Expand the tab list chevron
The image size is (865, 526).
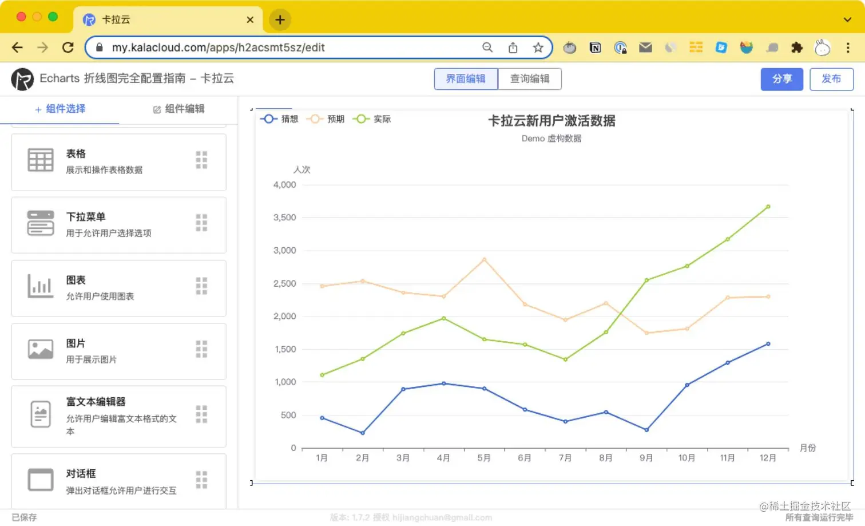pyautogui.click(x=847, y=19)
